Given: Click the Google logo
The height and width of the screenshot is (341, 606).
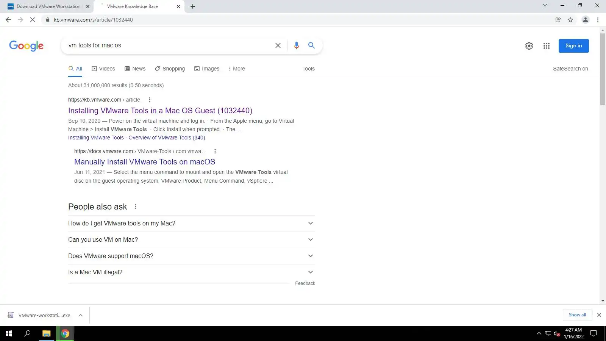Looking at the screenshot, I should [x=27, y=46].
